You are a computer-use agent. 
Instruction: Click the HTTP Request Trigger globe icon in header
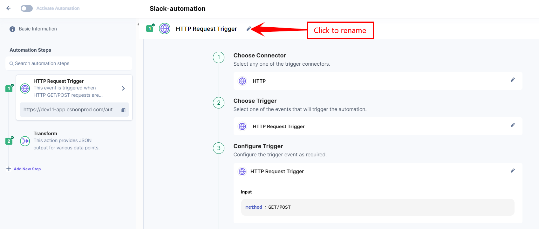[165, 29]
